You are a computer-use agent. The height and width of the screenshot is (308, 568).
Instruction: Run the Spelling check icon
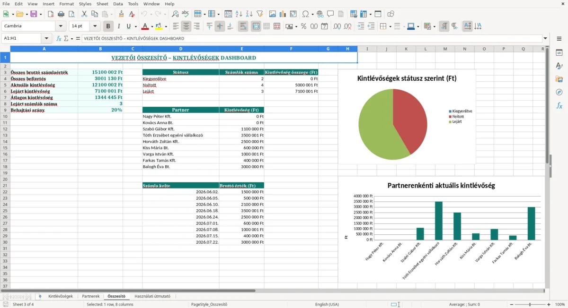pyautogui.click(x=186, y=14)
